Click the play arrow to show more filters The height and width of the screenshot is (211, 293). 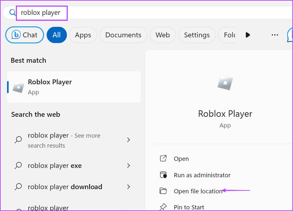pyautogui.click(x=248, y=35)
